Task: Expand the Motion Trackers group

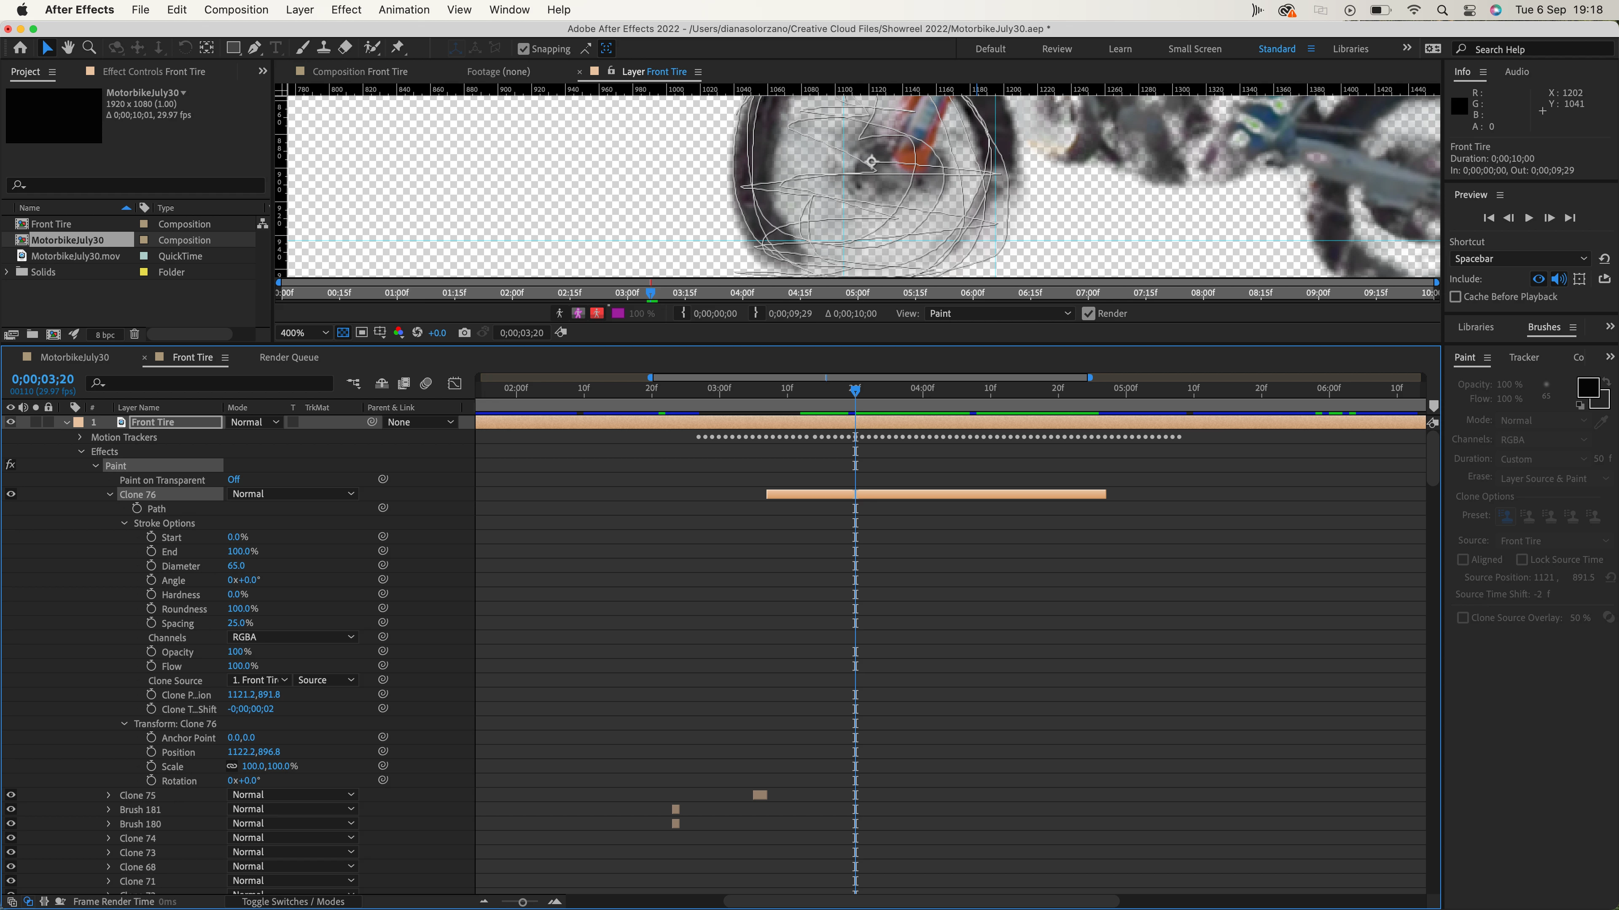Action: coord(80,437)
